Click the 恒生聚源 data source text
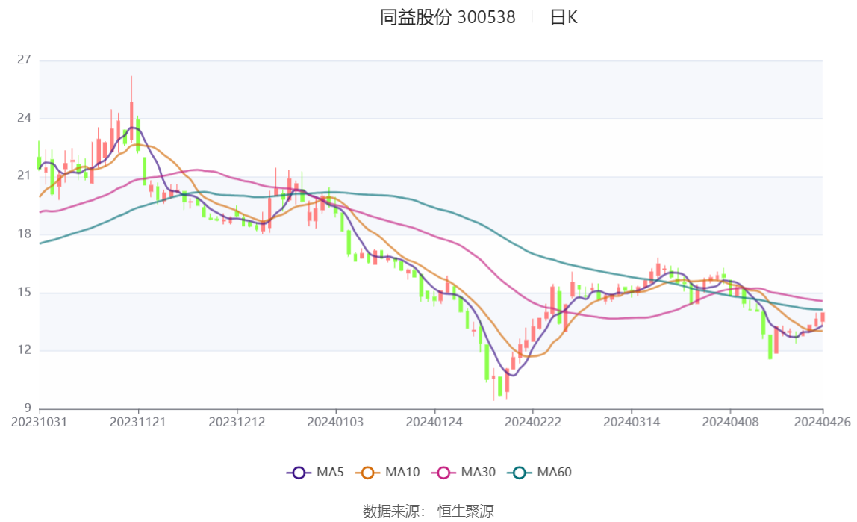 tap(465, 511)
